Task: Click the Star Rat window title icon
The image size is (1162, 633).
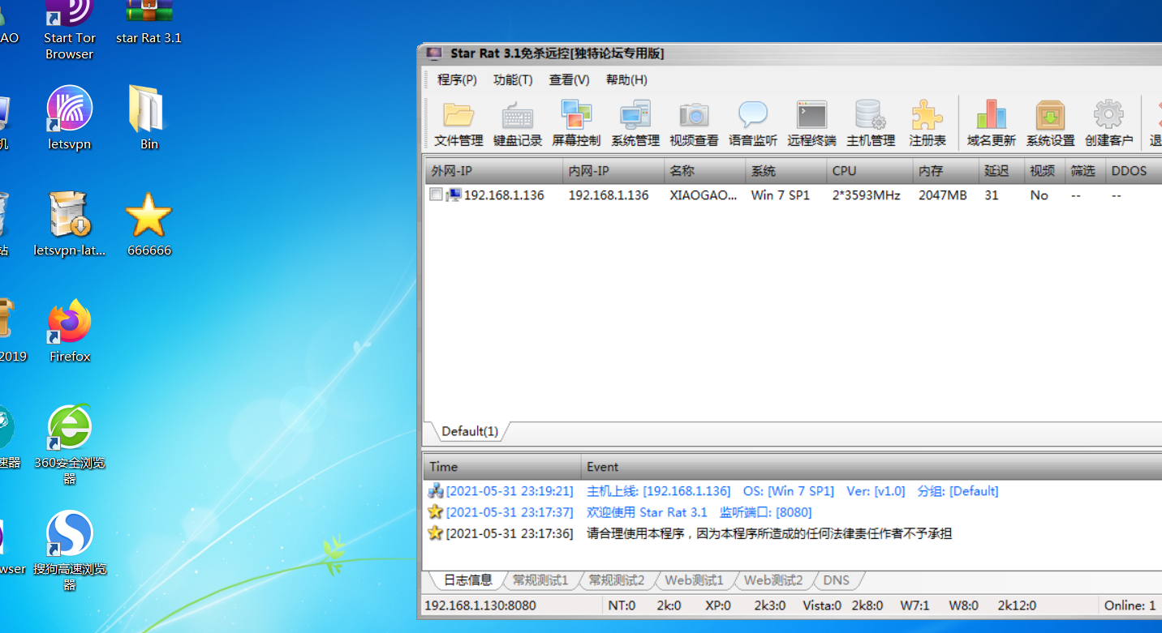Action: [435, 53]
